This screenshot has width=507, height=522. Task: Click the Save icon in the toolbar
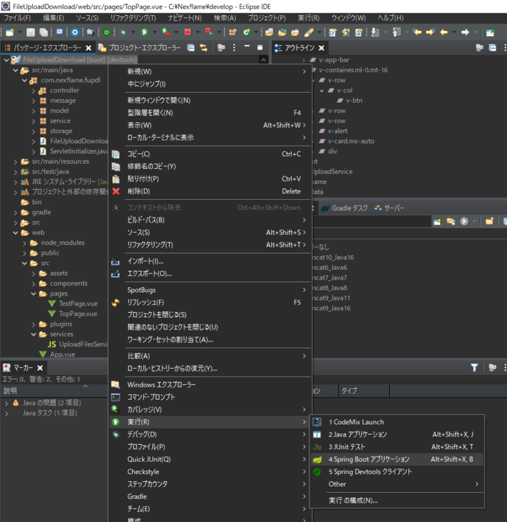[x=30, y=32]
